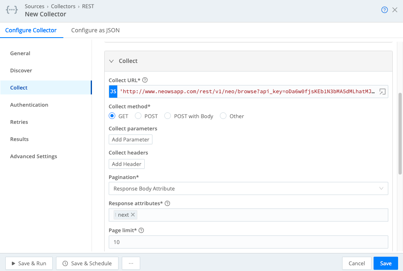The width and height of the screenshot is (403, 271).
Task: Open more save options with the ellipsis button
Action: [131, 263]
